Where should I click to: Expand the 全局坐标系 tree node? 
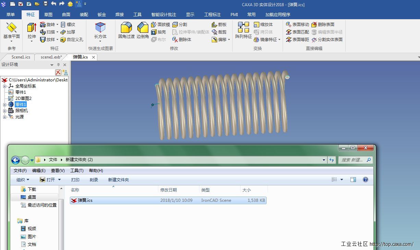[x=5, y=86]
